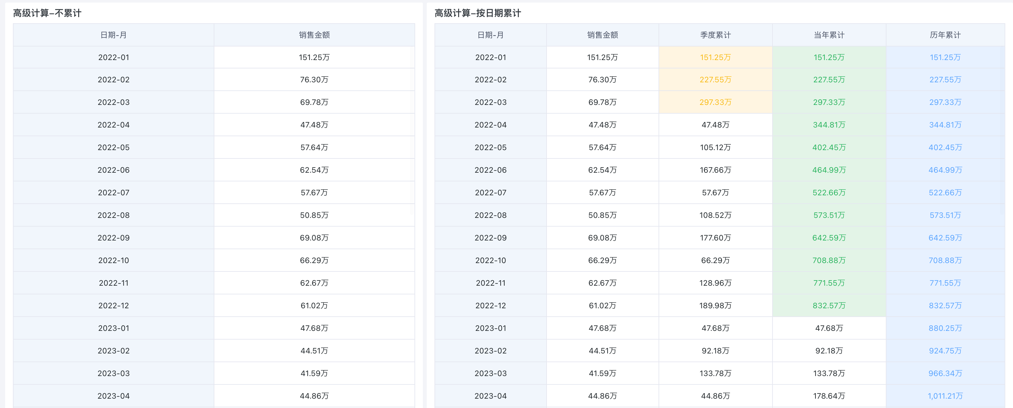
Task: Click the green 522.66万 cell
Action: click(829, 193)
